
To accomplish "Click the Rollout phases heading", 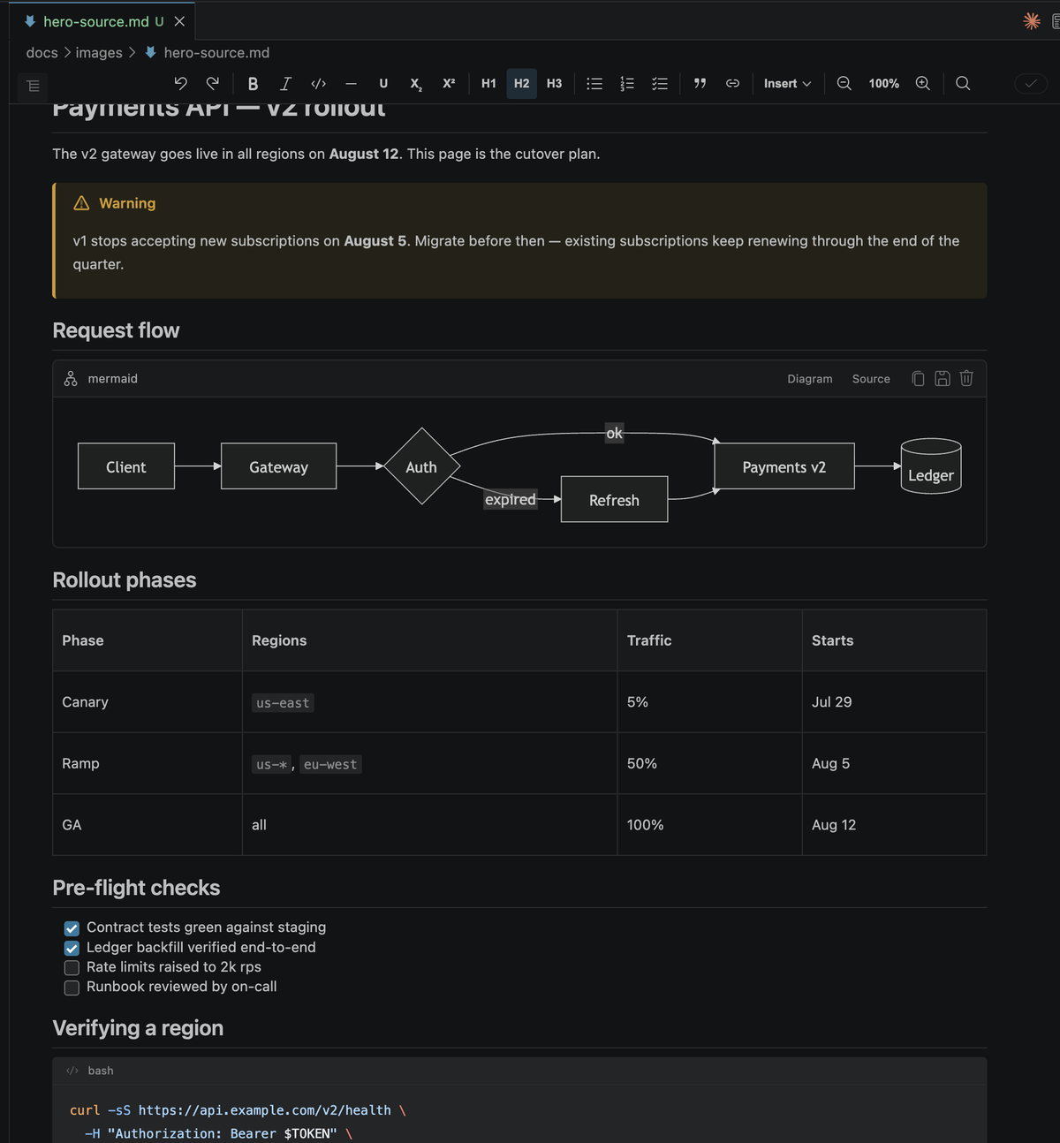I will [125, 579].
